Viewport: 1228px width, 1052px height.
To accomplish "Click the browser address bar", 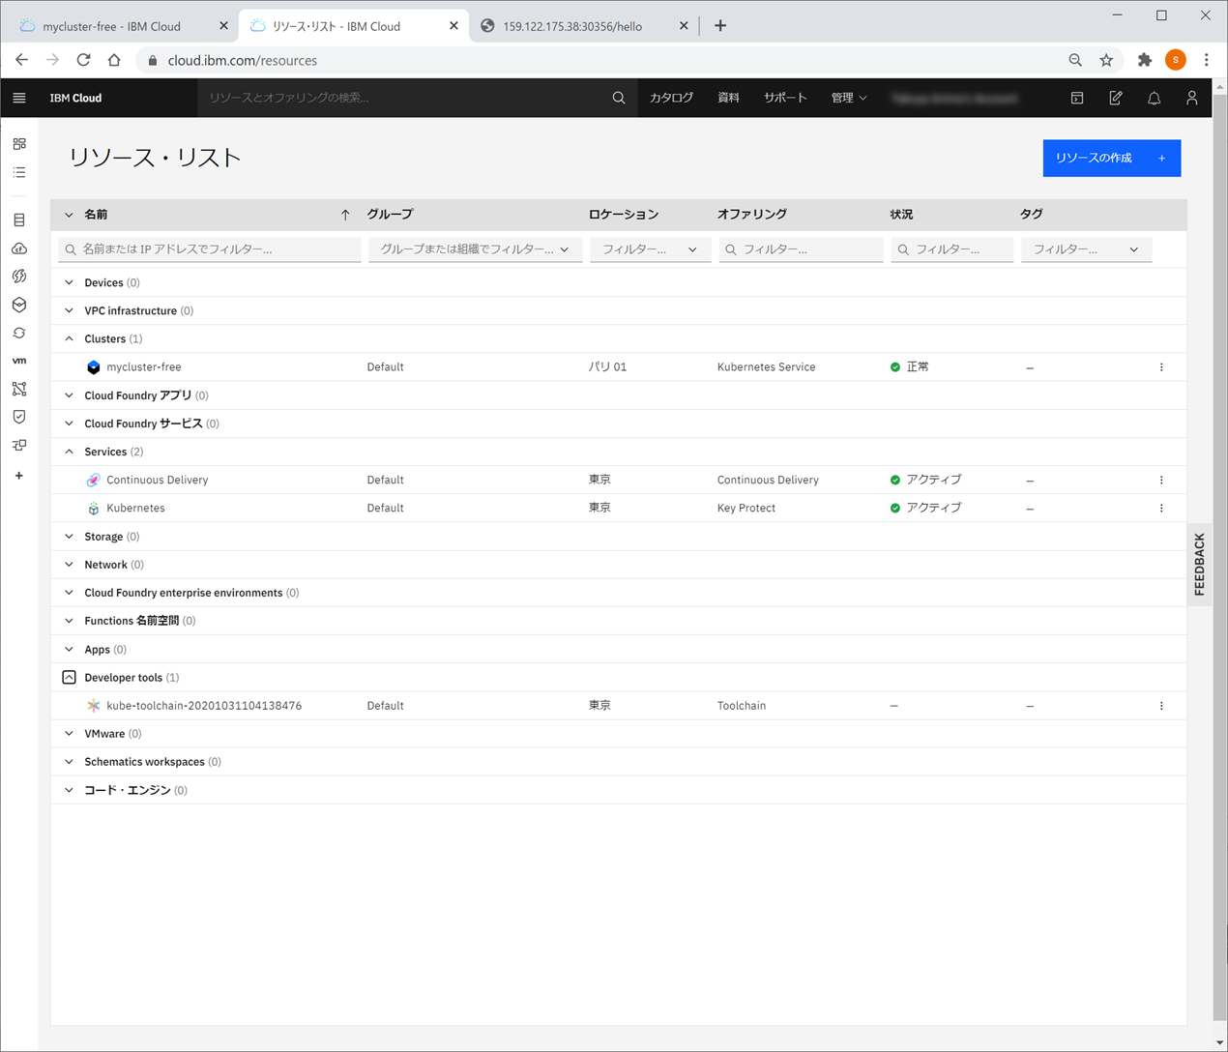I will tap(599, 60).
